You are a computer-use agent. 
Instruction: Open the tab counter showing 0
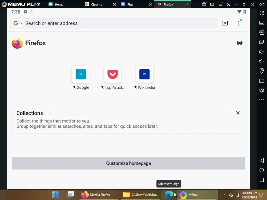coord(224,23)
